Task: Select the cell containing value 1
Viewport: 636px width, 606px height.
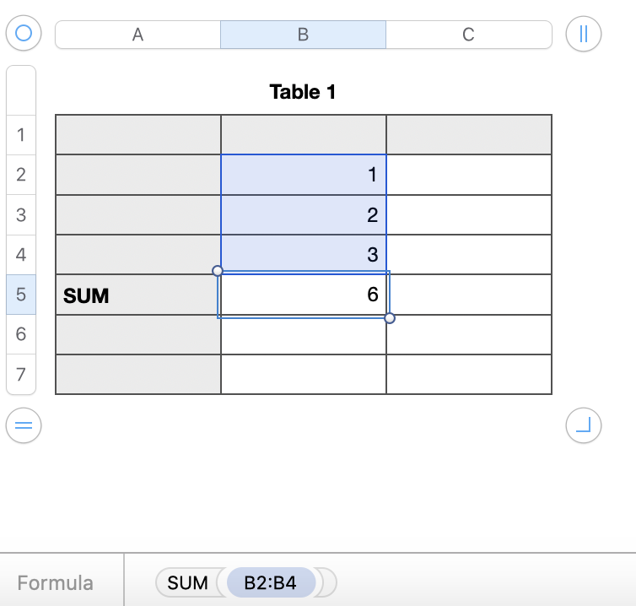Action: click(304, 175)
